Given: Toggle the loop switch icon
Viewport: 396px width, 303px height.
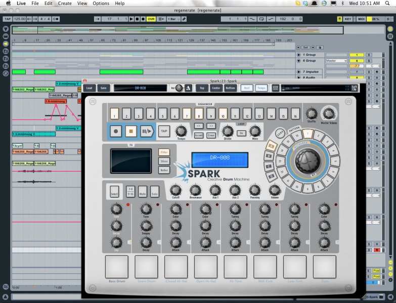Looking at the screenshot, I should pos(261,19).
